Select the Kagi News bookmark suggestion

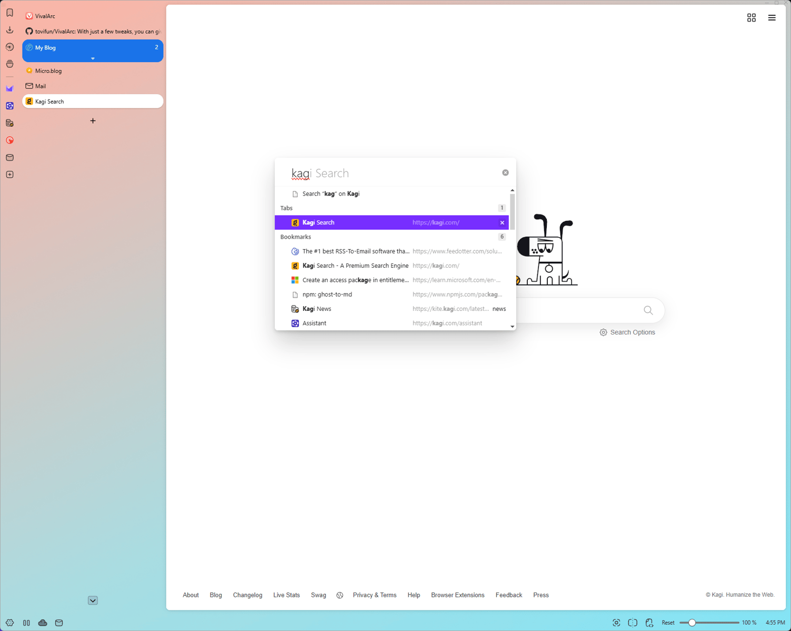tap(316, 309)
